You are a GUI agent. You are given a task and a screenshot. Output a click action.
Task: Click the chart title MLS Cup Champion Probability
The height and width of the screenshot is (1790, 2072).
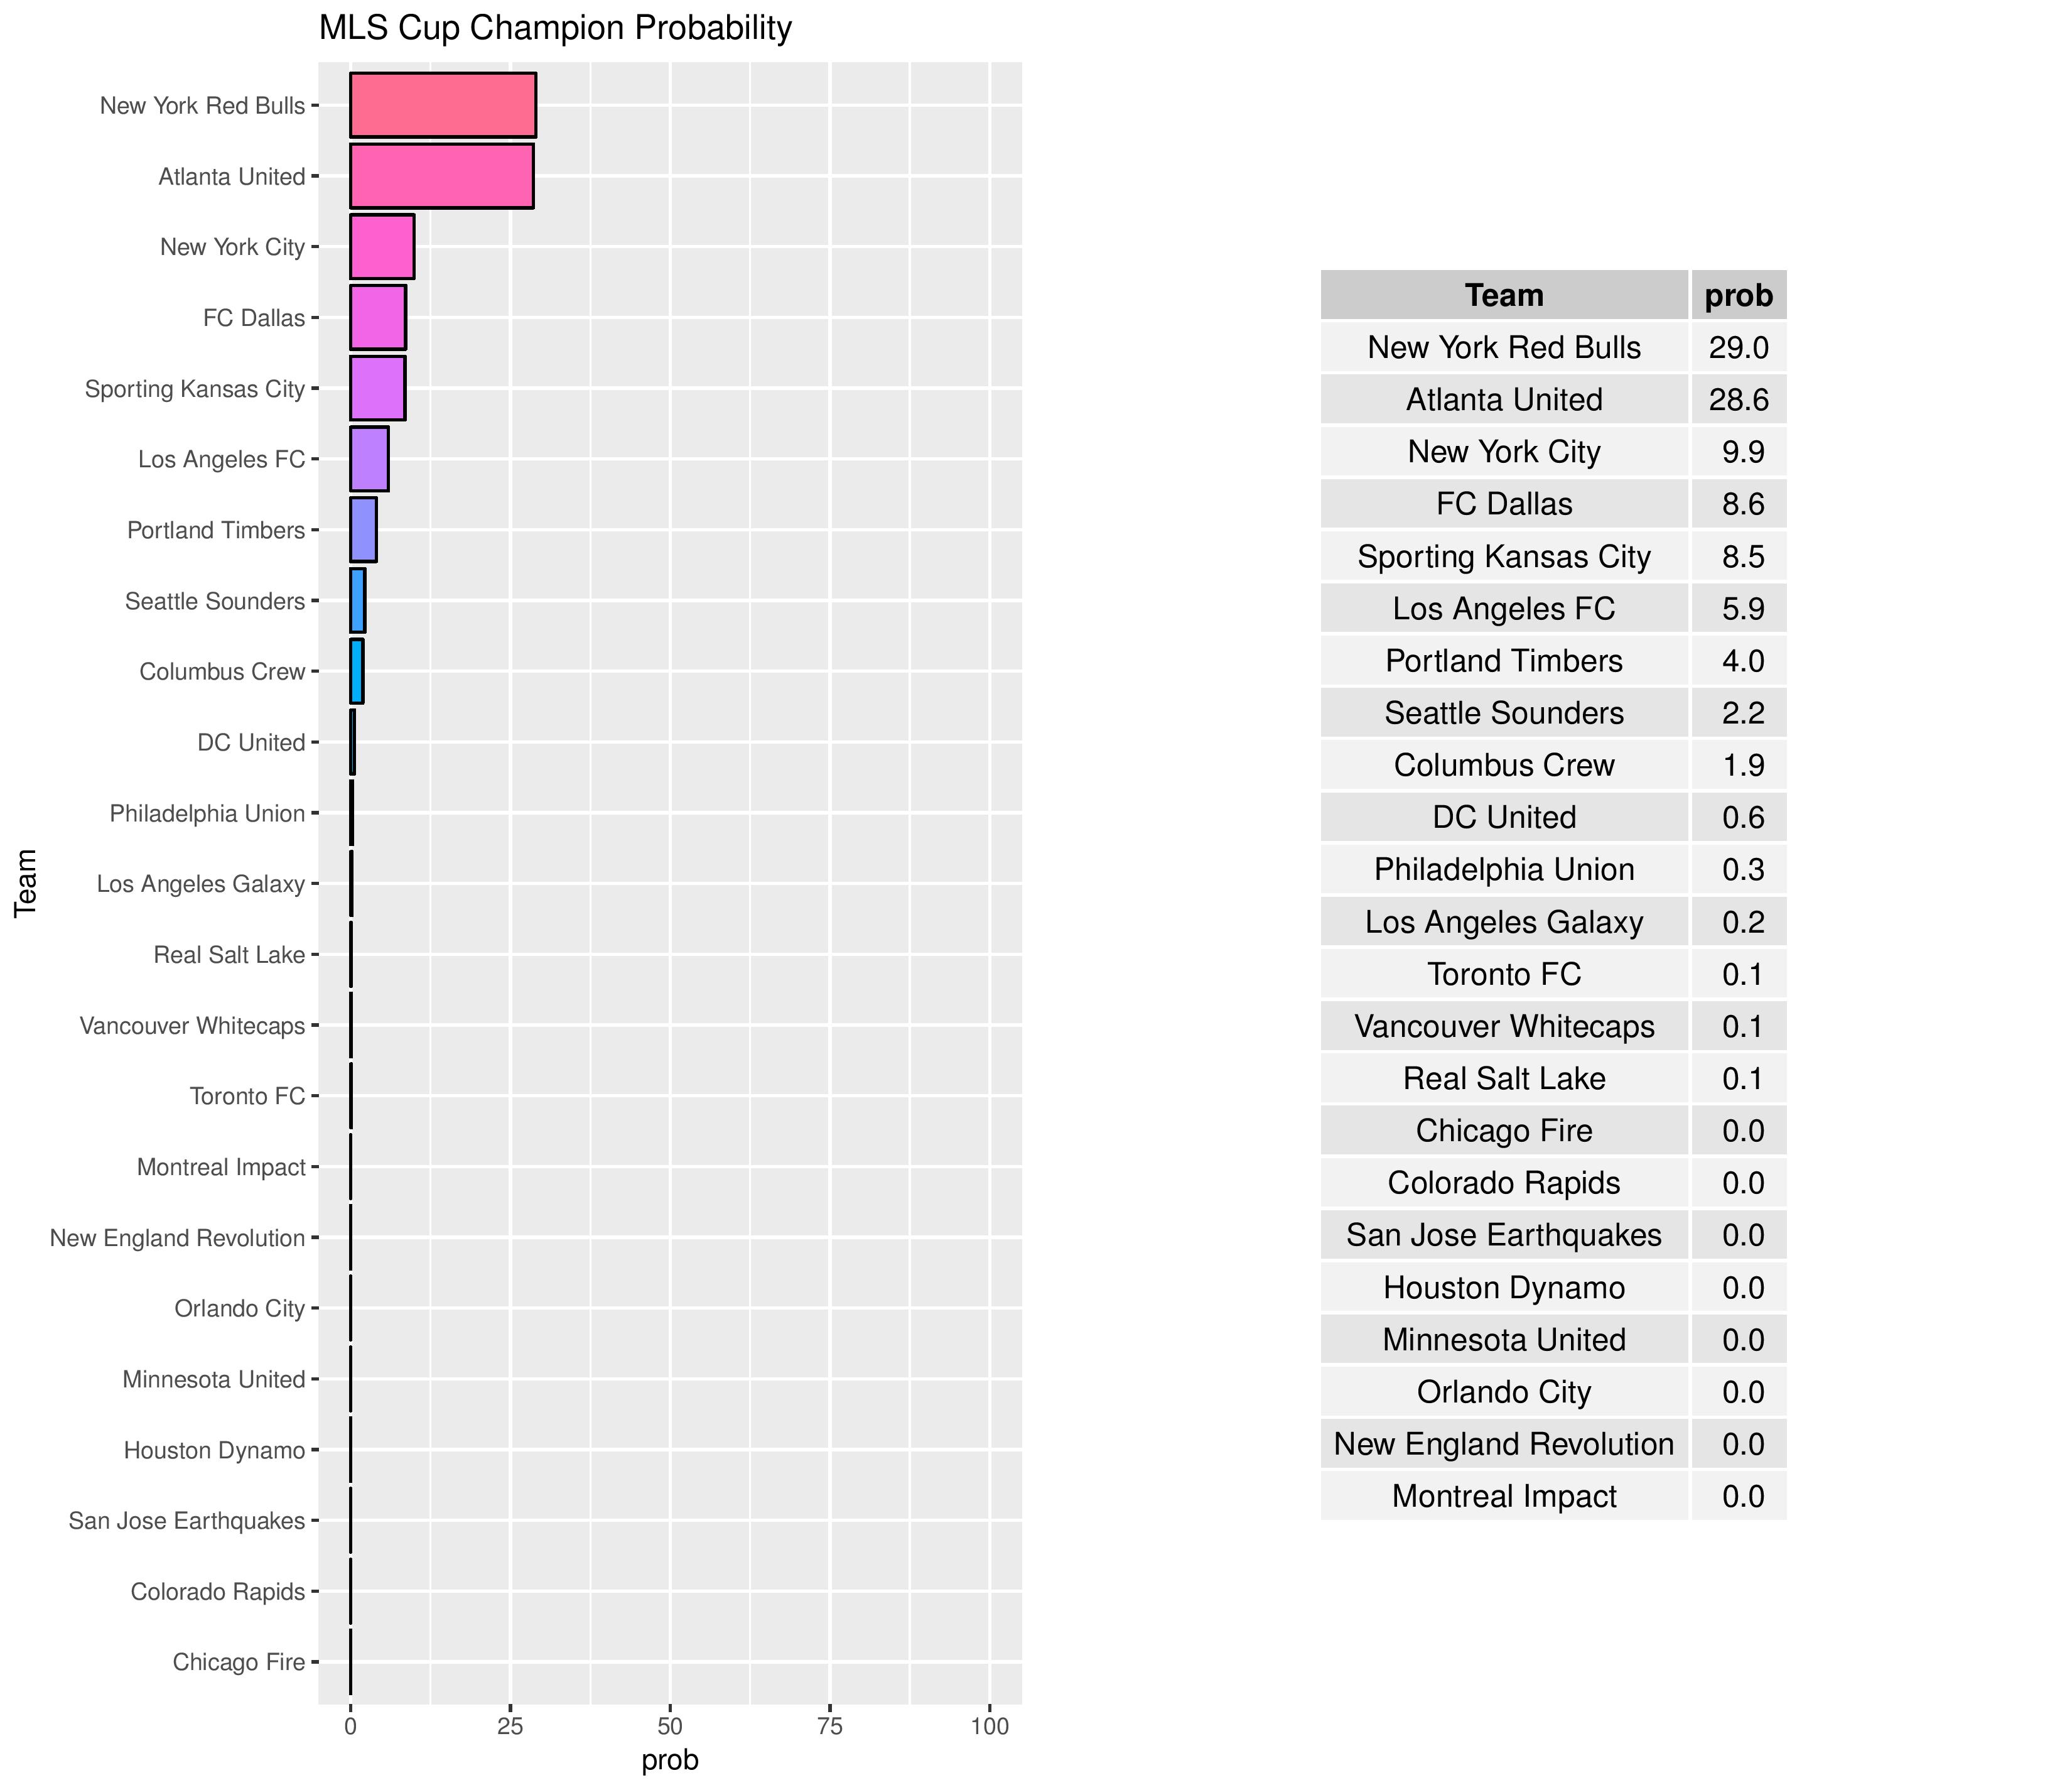555,28
